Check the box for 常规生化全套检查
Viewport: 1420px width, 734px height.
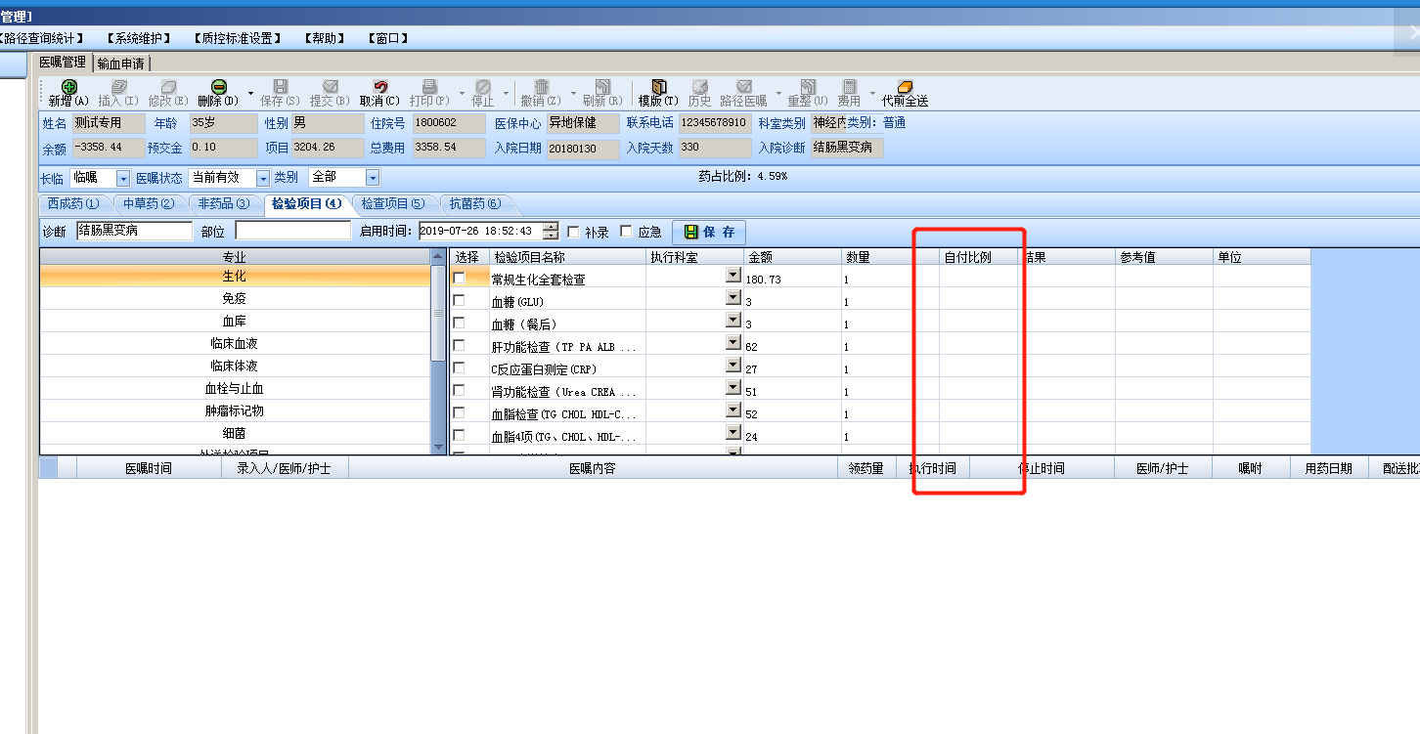coord(459,279)
